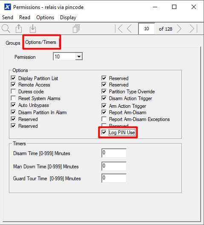The height and width of the screenshot is (225, 204).
Task: Toggle Report Arm-Disarm Exceptions checkbox
Action: pos(104,119)
